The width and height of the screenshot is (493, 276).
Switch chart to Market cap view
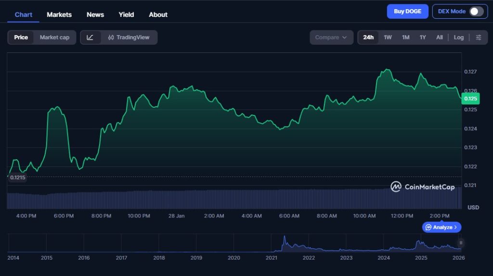tap(54, 38)
